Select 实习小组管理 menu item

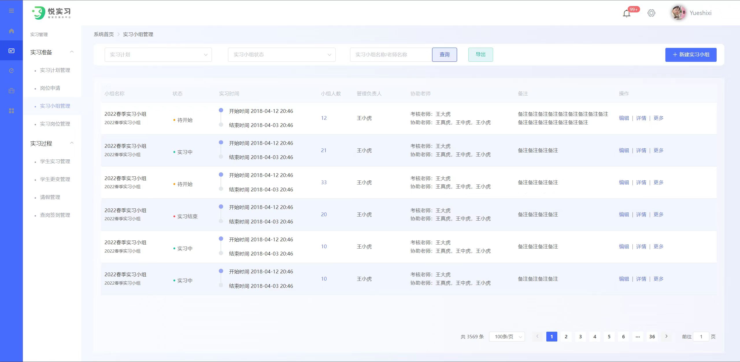55,106
